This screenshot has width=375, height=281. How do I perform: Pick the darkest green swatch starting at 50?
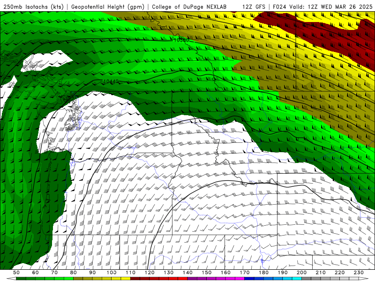(x=21, y=279)
